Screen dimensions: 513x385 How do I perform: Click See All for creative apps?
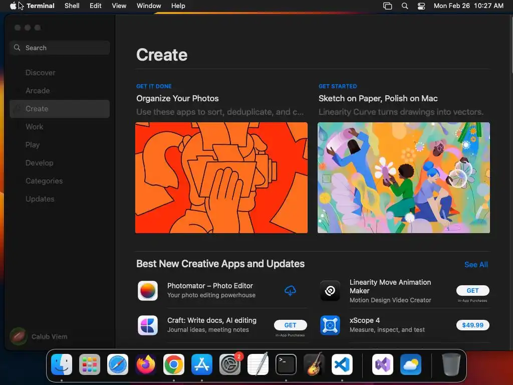tap(476, 265)
